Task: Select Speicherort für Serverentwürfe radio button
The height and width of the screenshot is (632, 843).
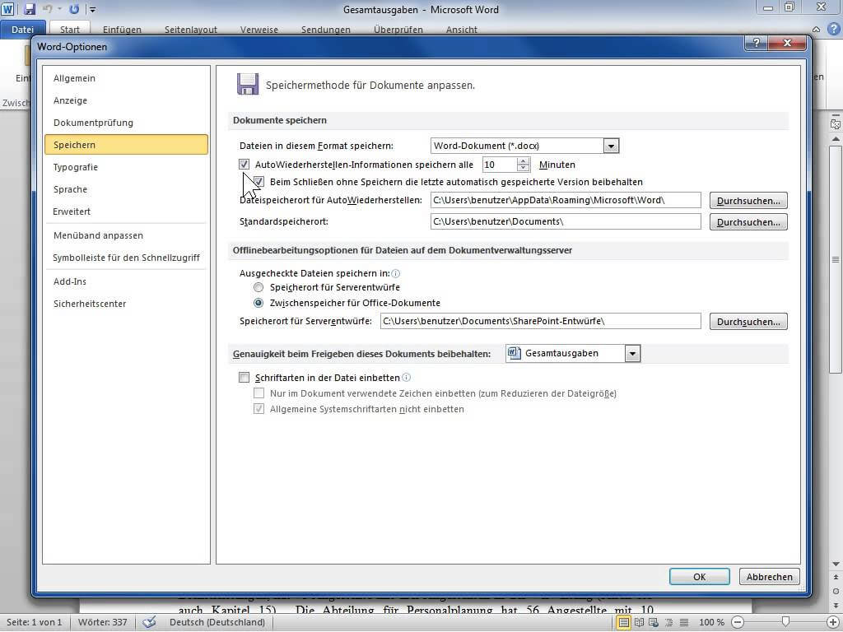Action: [x=258, y=287]
